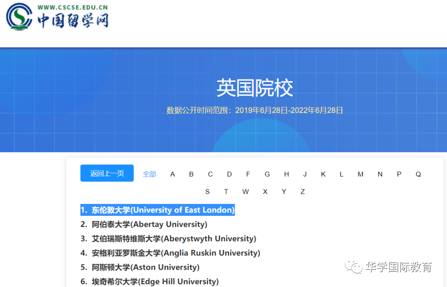Click the WeChat icon in the watermark
Image resolution: width=447 pixels, height=287 pixels.
click(353, 267)
